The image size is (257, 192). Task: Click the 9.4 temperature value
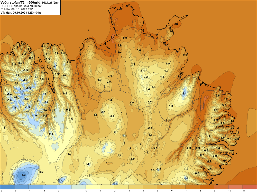click(113, 38)
